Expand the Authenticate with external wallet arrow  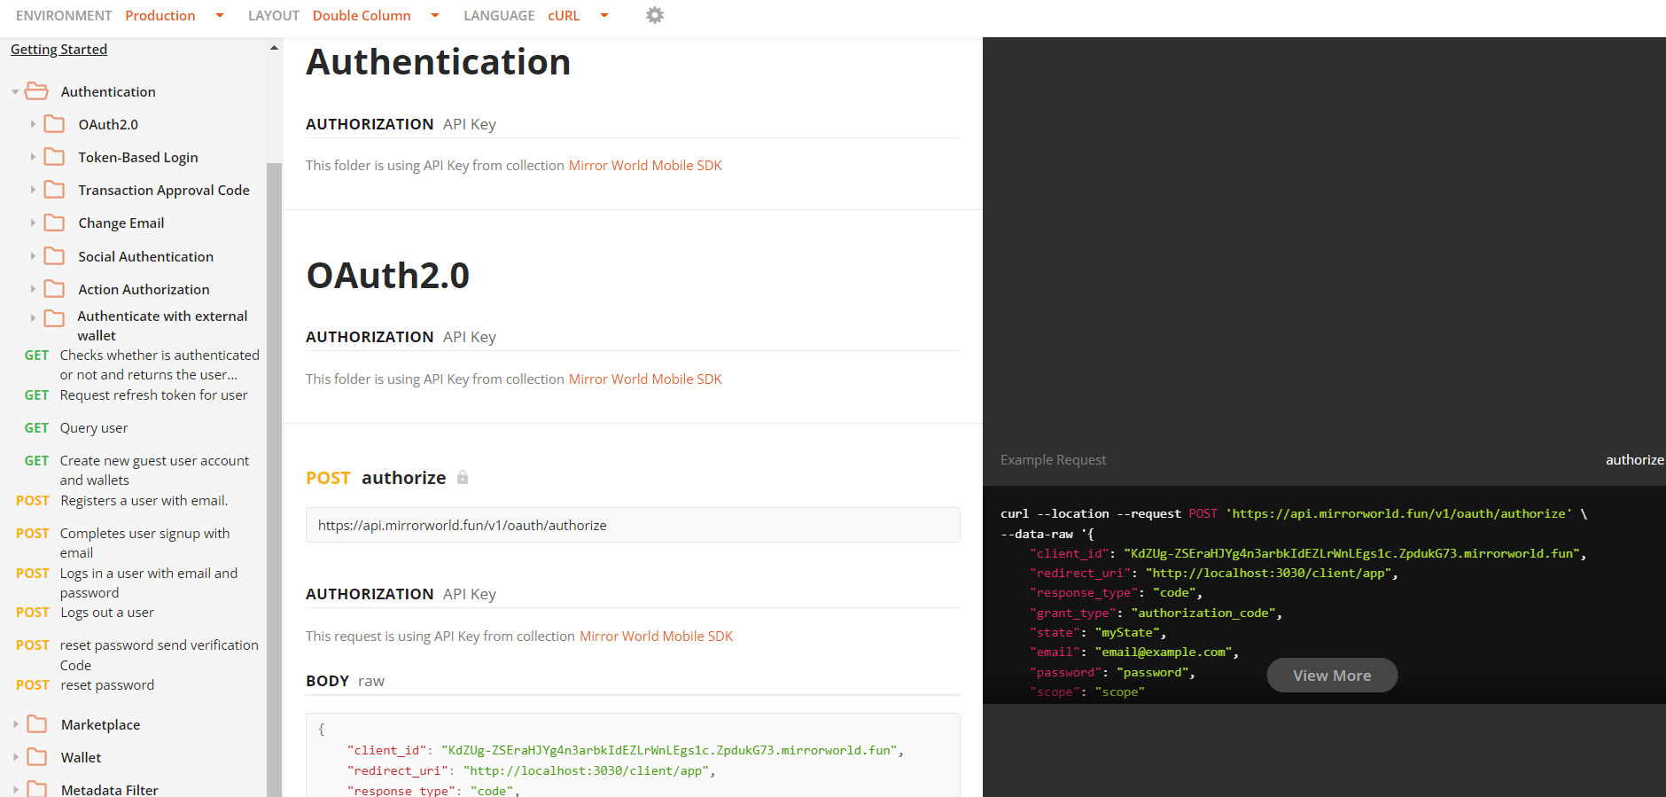pos(33,317)
